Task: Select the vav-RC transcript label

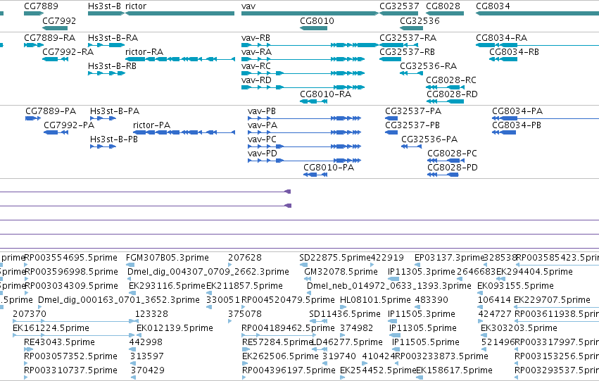Action: (256, 65)
